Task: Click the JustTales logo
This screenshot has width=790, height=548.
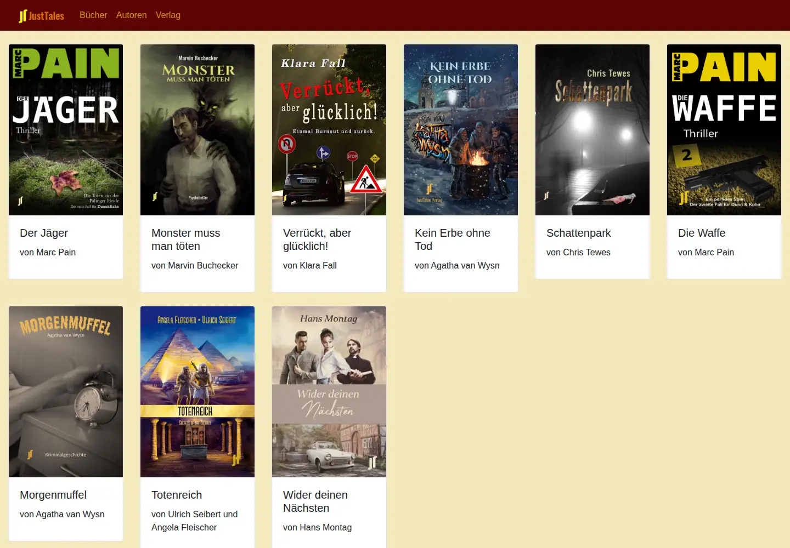Action: click(41, 16)
